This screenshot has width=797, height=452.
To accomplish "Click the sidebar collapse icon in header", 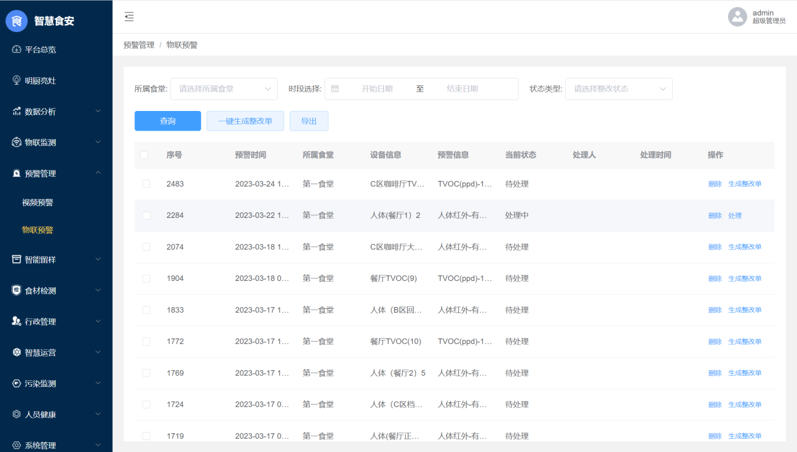I will tap(129, 17).
